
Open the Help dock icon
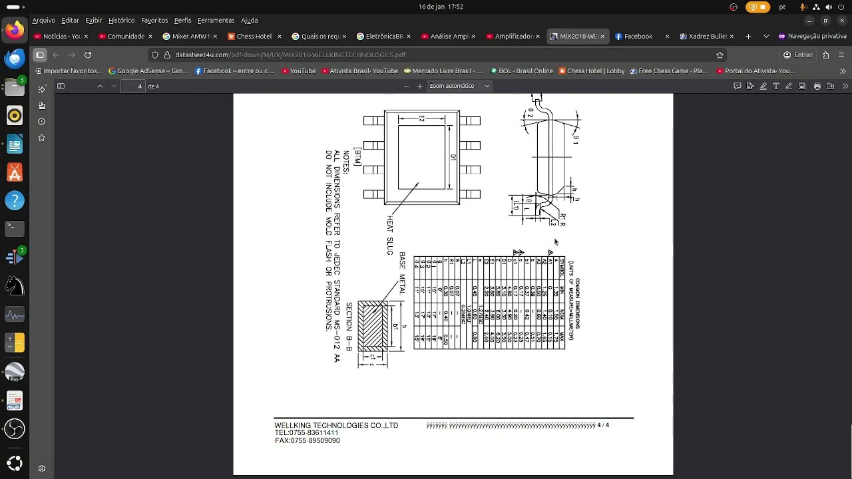tap(15, 200)
